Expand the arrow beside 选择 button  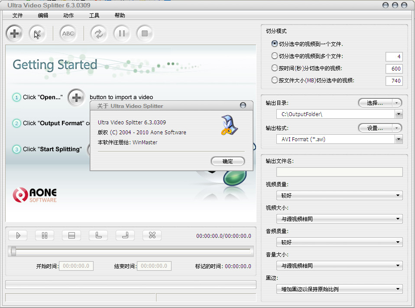point(396,103)
